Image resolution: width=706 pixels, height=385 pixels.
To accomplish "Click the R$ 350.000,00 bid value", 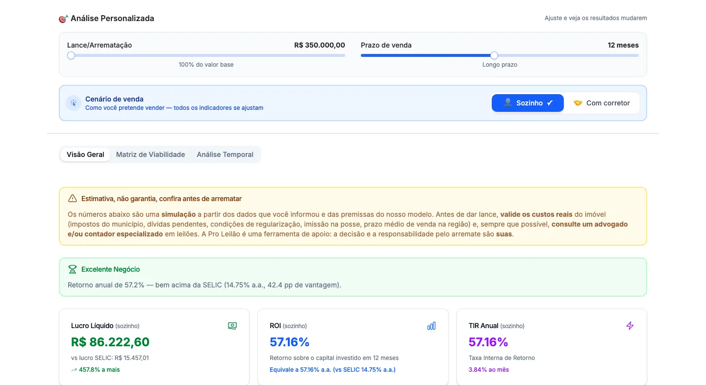I will click(x=320, y=45).
